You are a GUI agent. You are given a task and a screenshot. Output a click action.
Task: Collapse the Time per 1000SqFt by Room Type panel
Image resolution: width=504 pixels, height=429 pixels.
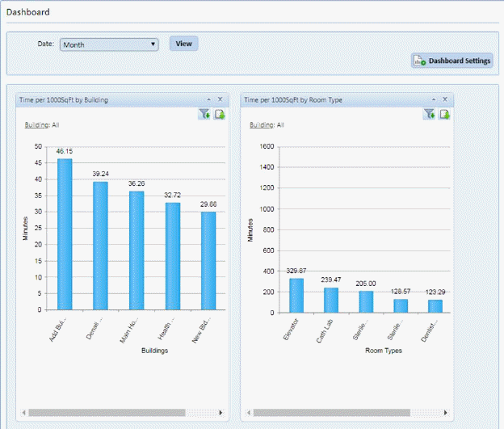click(x=434, y=99)
